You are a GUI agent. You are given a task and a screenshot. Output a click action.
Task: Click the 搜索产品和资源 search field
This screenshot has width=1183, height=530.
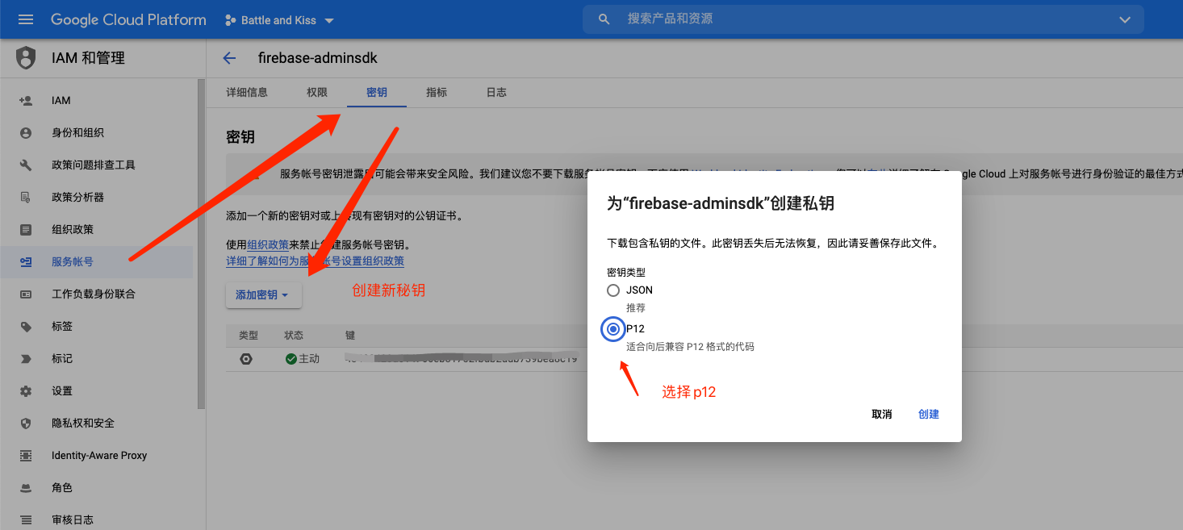[x=863, y=19]
